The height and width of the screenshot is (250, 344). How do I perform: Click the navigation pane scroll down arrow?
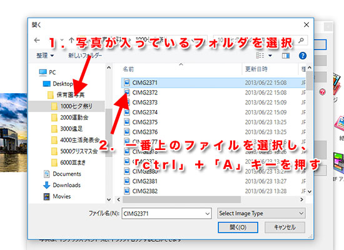coord(109,199)
